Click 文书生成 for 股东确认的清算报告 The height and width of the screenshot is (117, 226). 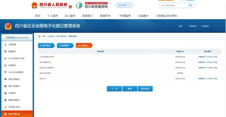(x=209, y=68)
